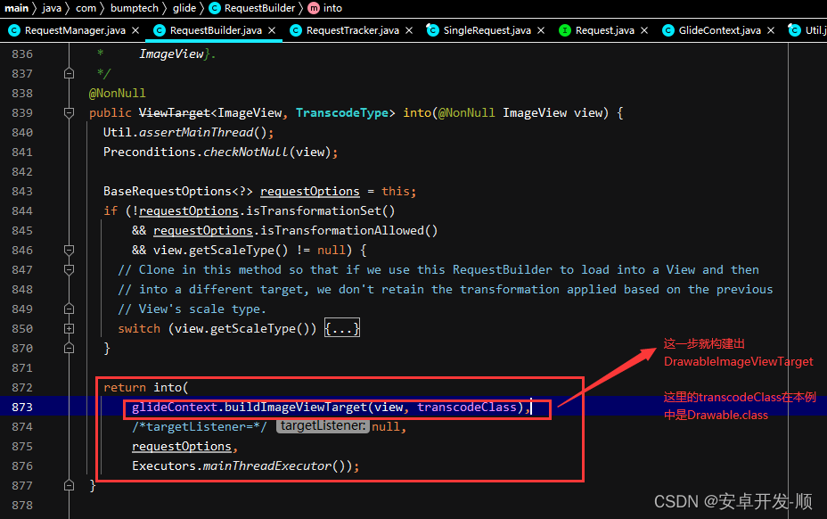The image size is (827, 519).
Task: Click the GlideContext.java class file icon
Action: (668, 30)
